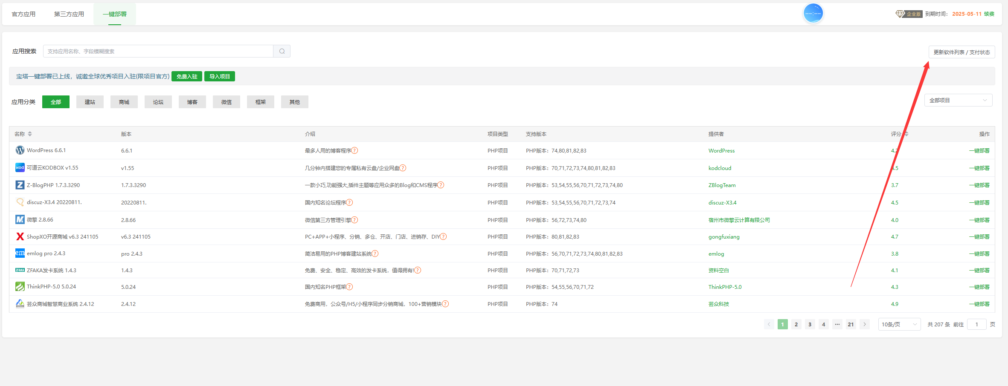Filter category 框架
This screenshot has height=386, width=1008.
[x=261, y=102]
